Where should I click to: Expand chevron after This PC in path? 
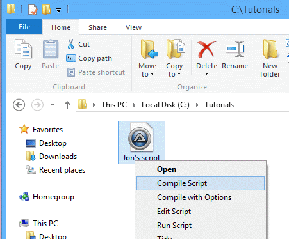pyautogui.click(x=135, y=105)
